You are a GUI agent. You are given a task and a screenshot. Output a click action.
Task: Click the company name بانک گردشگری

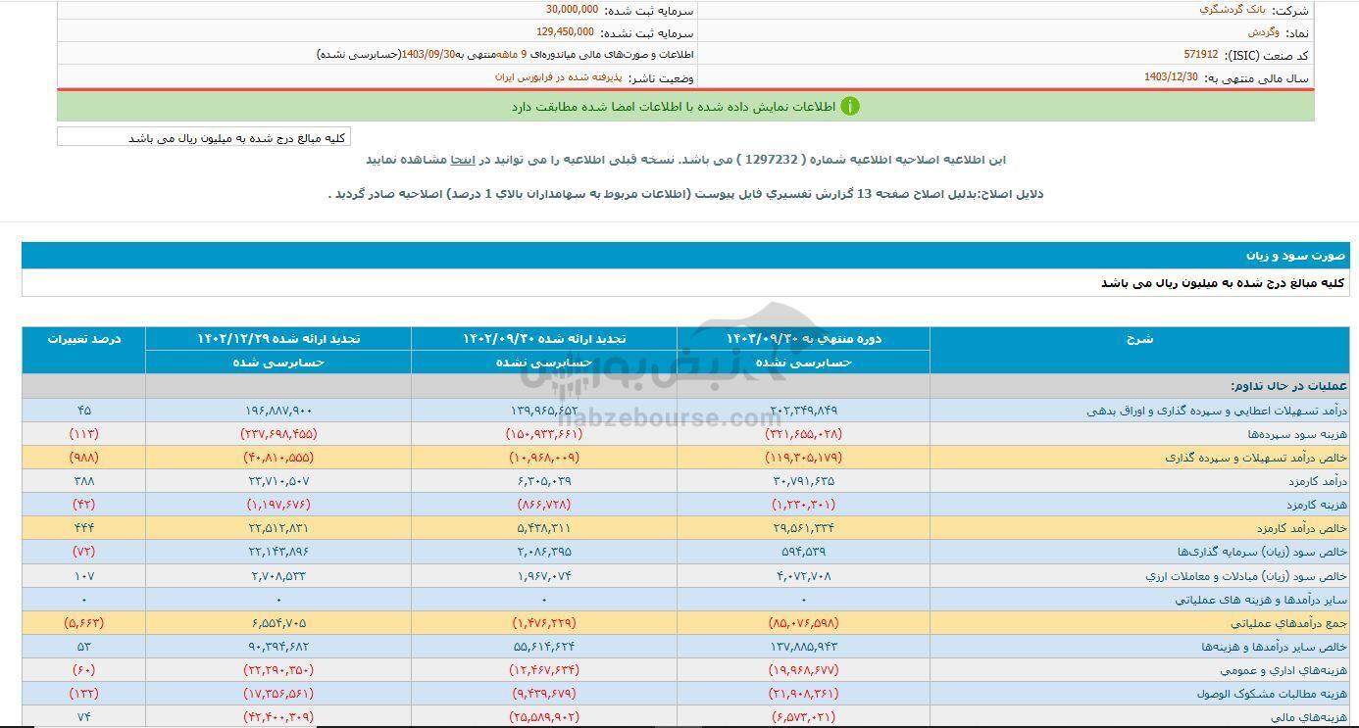(1233, 9)
